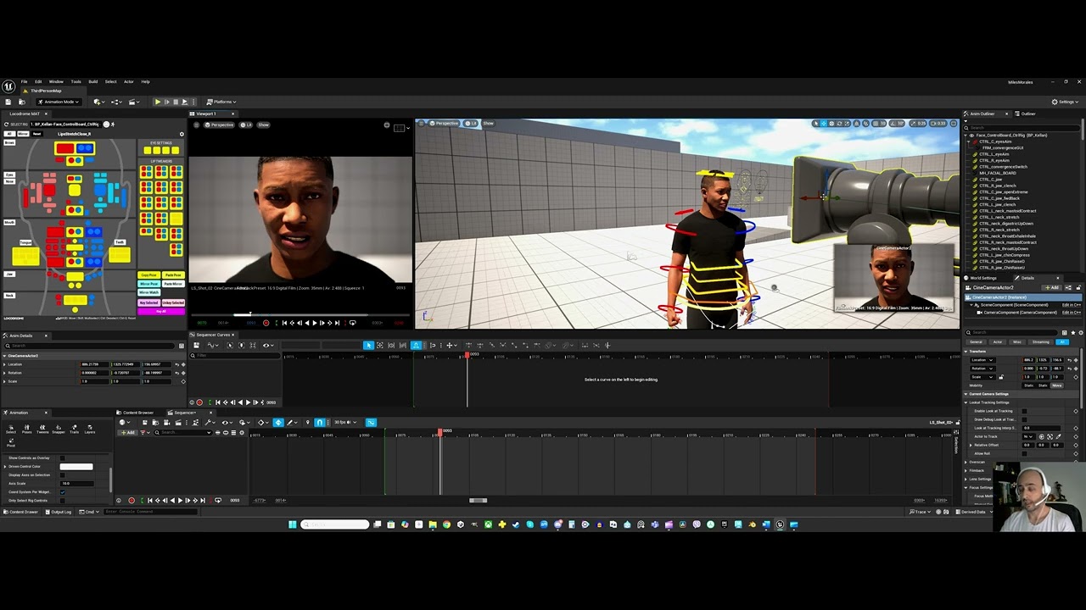Open the Actor menu

pos(129,81)
